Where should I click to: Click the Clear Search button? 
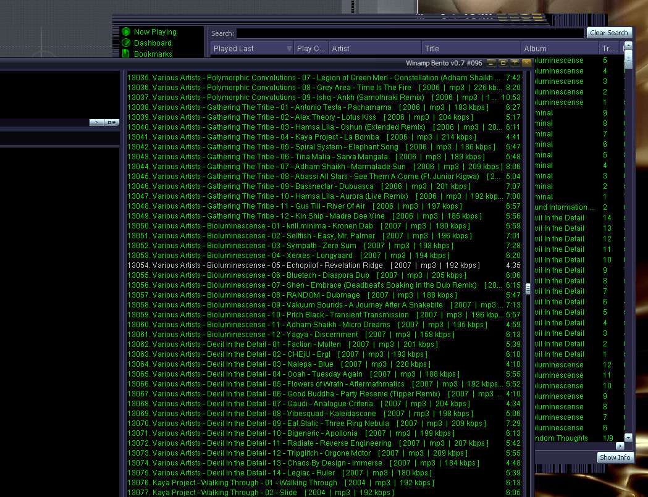pos(608,33)
